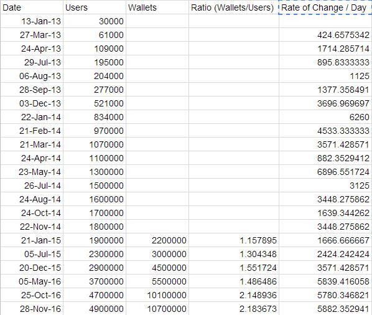372x315 pixels.
Task: Click the rate value 6896.551724
Action: [x=325, y=172]
